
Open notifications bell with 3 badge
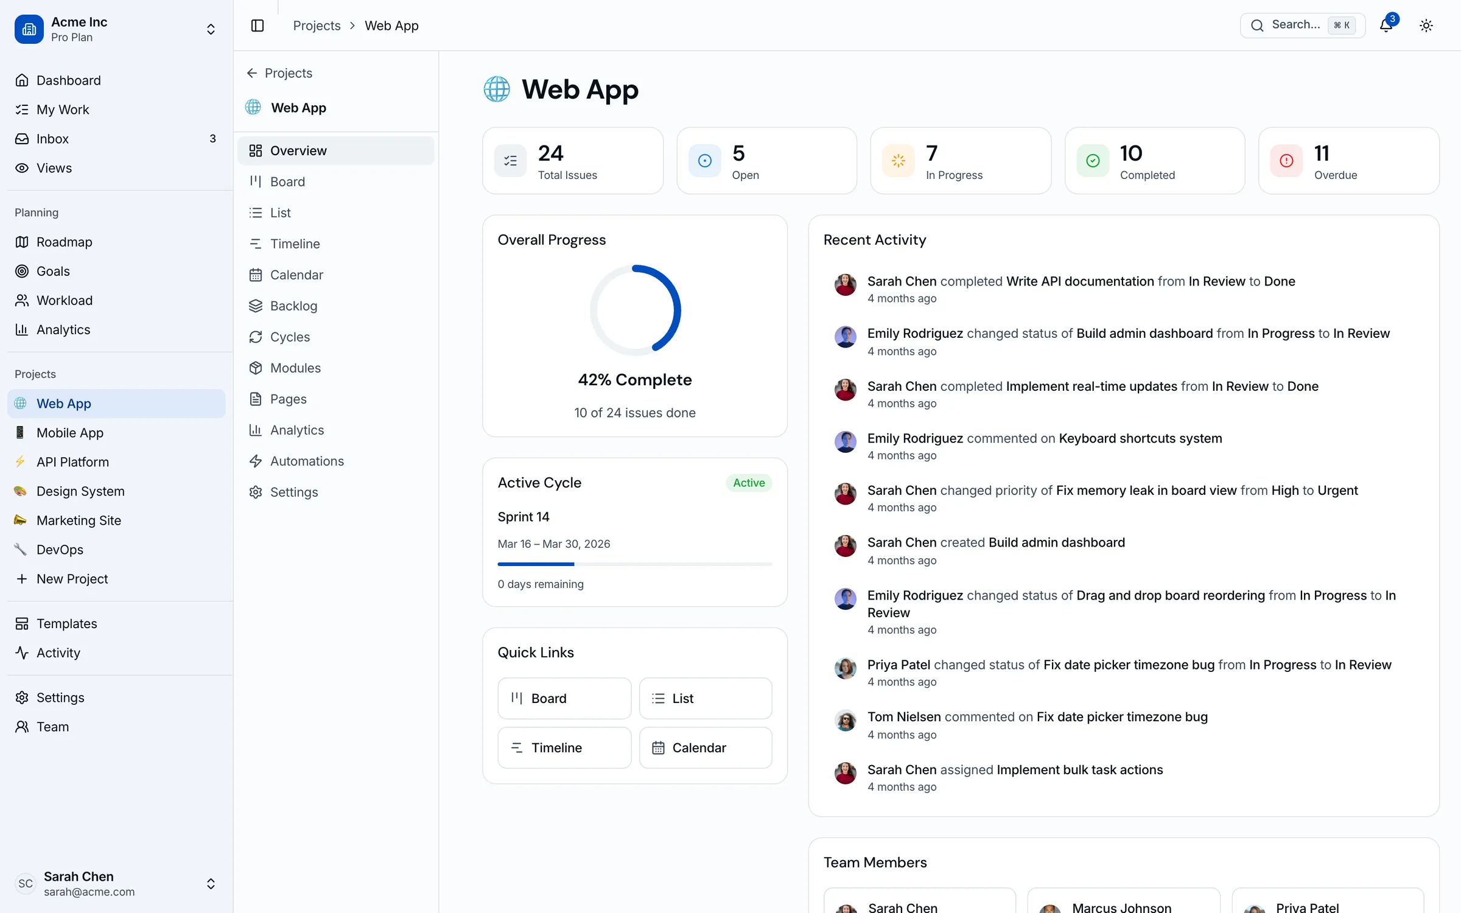[x=1386, y=25]
